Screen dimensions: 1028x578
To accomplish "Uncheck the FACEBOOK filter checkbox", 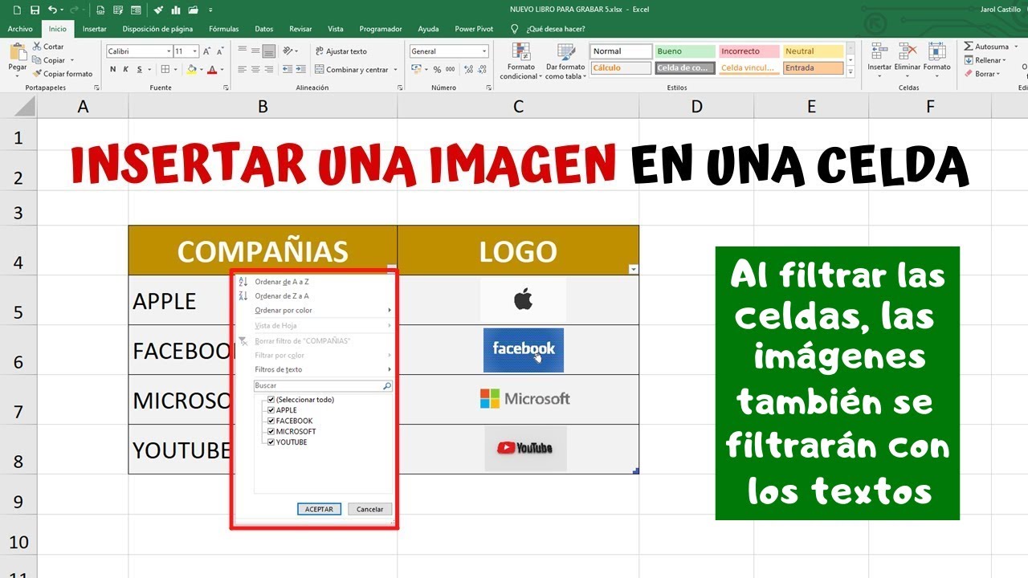I will point(271,421).
